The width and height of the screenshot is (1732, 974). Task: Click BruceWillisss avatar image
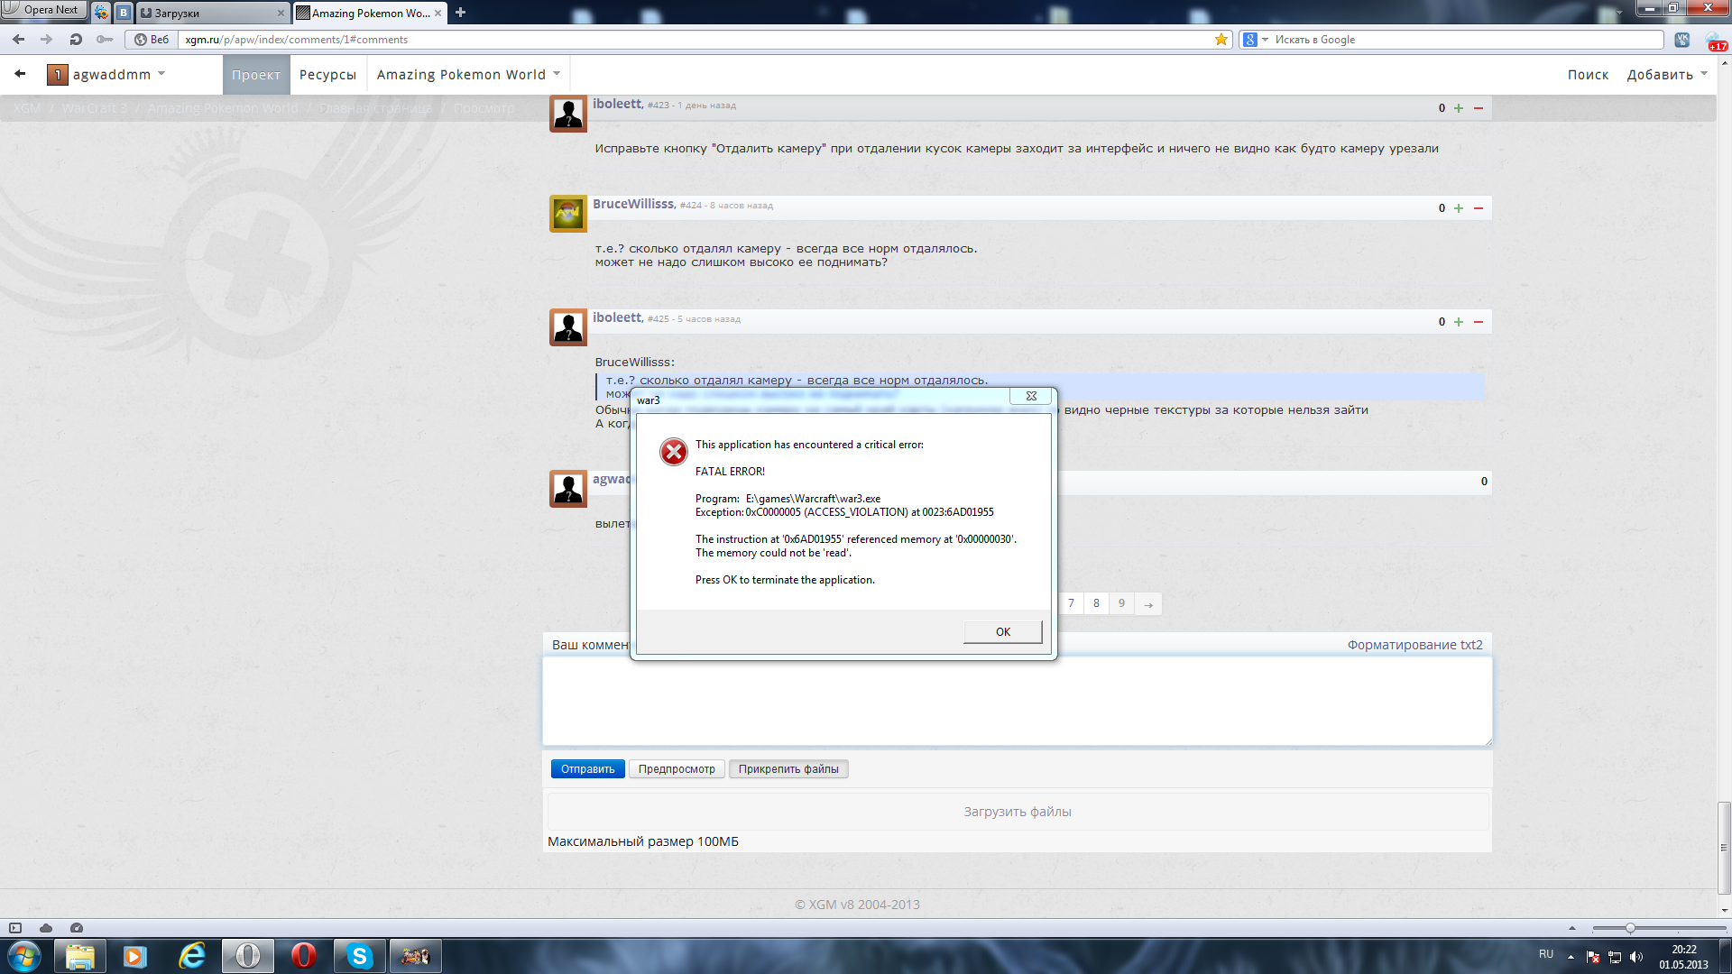[568, 214]
